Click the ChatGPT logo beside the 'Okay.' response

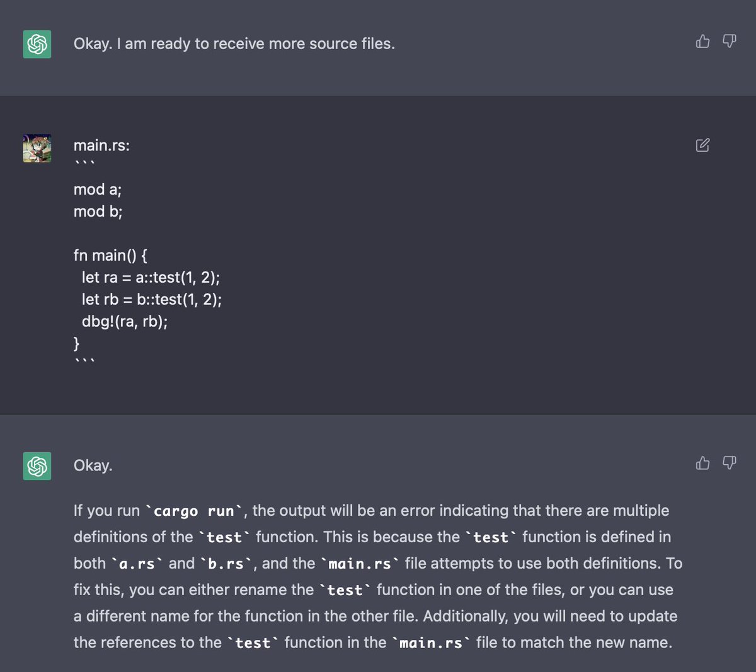coord(37,466)
